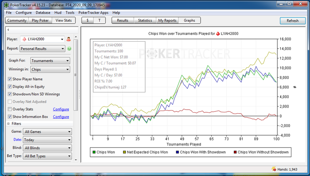Enable the Overlay Stats checkbox
This screenshot has width=310, height=176.
point(10,109)
